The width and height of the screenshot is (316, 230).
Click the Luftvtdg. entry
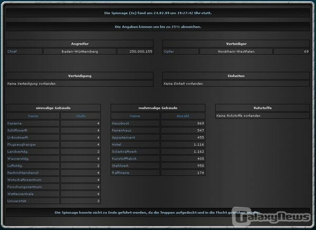point(15,166)
